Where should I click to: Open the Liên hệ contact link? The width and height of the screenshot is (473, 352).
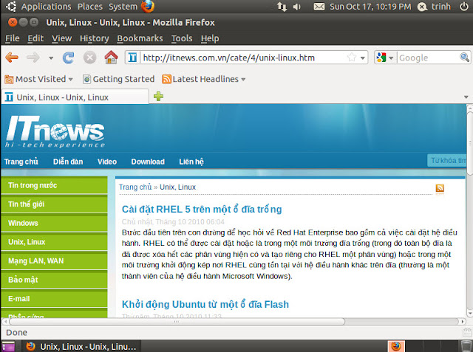coord(191,162)
